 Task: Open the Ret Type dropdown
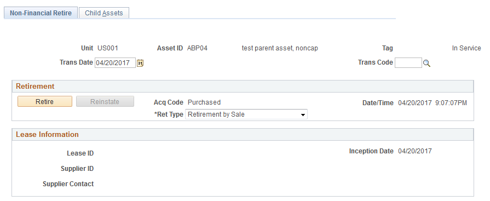pyautogui.click(x=246, y=114)
